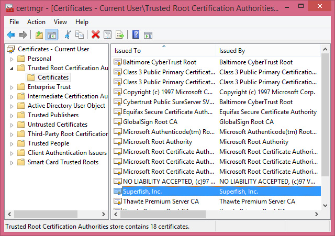Select the Untrusted Certificates folder
Screen dimensions: 335x236
click(57, 125)
